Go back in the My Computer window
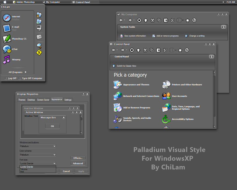Screen dimensions: 237x190 pos(121,20)
